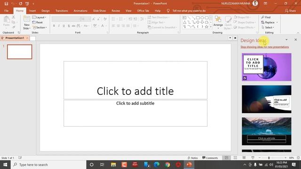This screenshot has width=301, height=169.
Task: Collapse the ribbon with the chevron
Action: click(x=298, y=33)
